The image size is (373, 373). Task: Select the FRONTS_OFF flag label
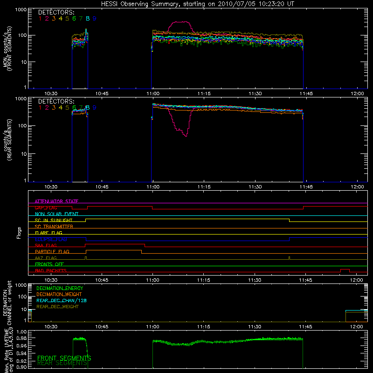tap(49, 264)
